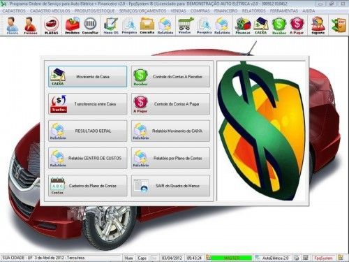This screenshot has height=262, width=349.
Task: Click Pesquisa icon next to Nova OS
Action: tap(129, 26)
